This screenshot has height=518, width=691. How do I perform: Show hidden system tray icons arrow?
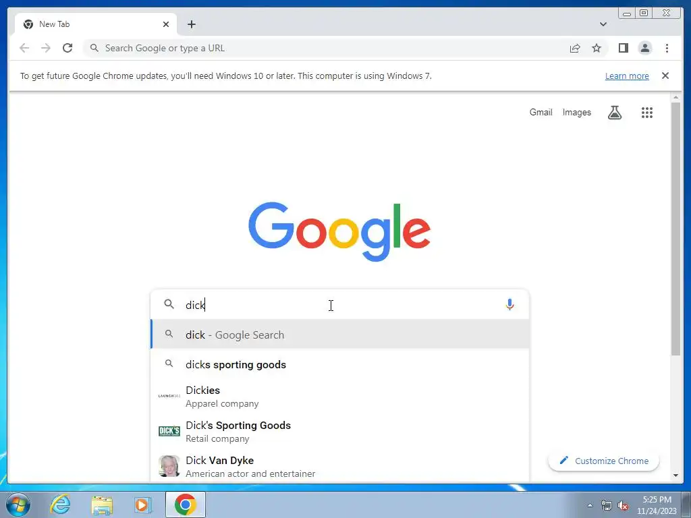click(590, 505)
